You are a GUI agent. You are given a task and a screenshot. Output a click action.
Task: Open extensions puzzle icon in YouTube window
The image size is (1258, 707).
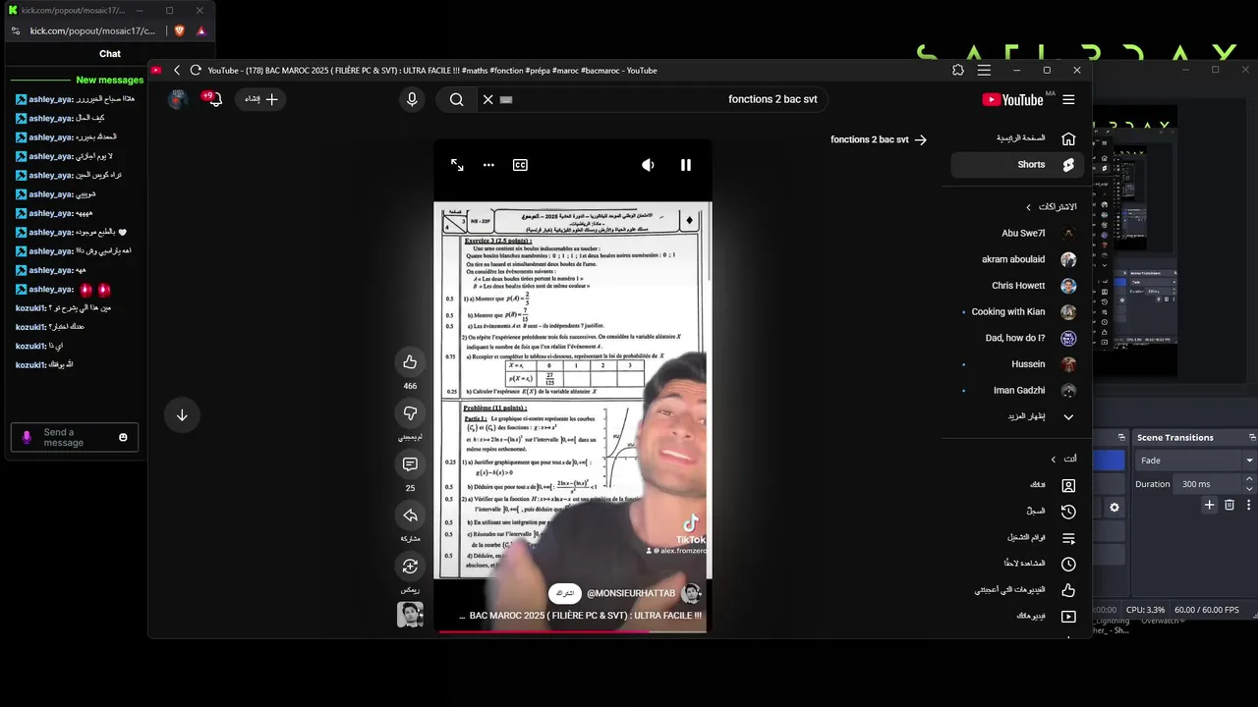coord(958,70)
